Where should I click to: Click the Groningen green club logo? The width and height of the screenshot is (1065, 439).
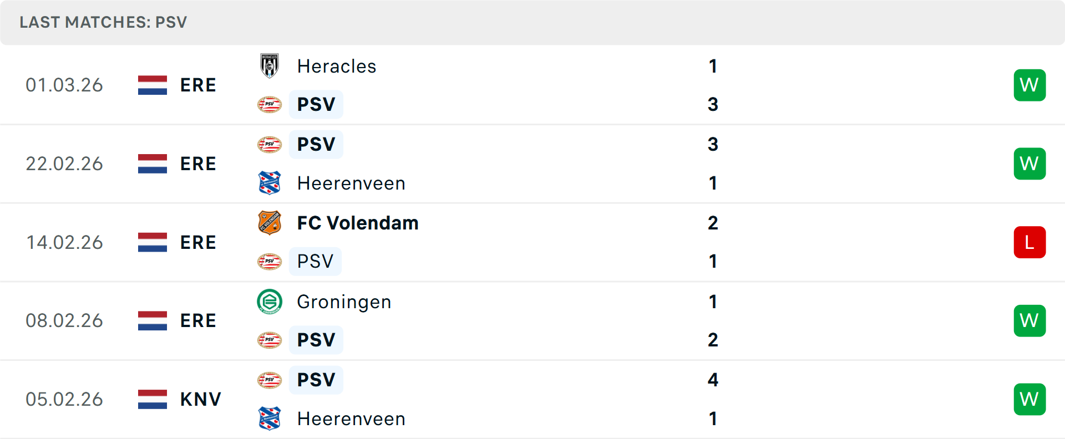[x=270, y=302]
